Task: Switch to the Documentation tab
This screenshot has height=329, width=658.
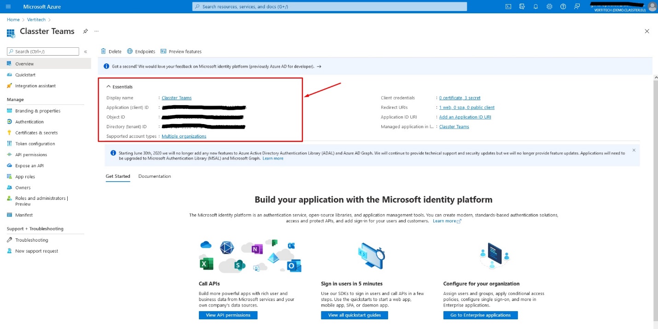Action: (x=155, y=176)
